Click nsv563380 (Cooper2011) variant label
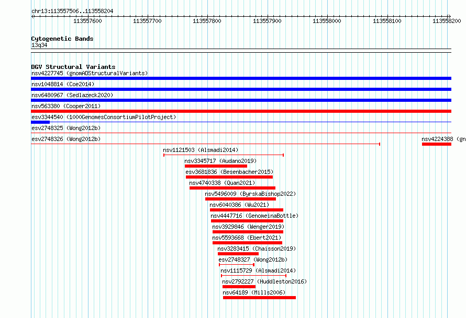 point(66,106)
